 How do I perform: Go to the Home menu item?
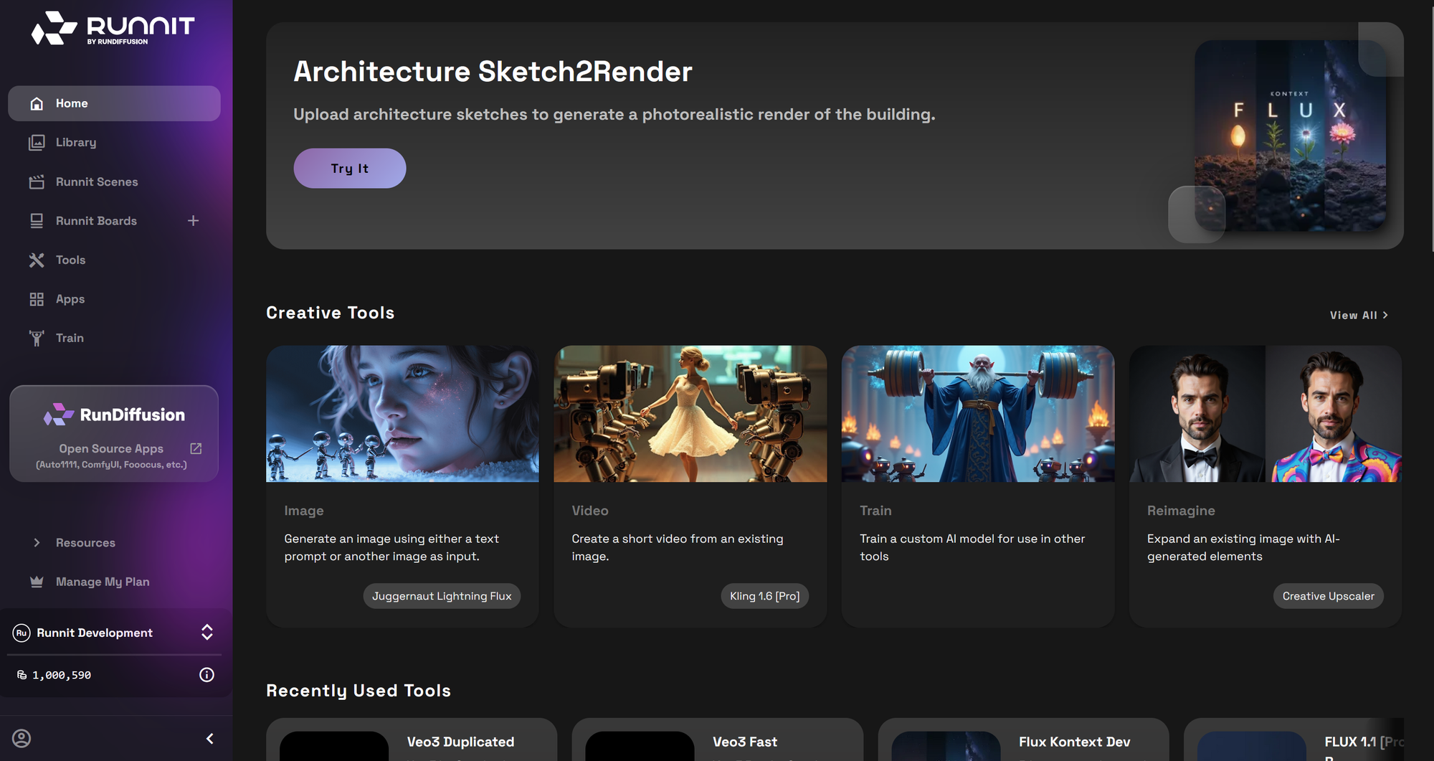pyautogui.click(x=114, y=103)
